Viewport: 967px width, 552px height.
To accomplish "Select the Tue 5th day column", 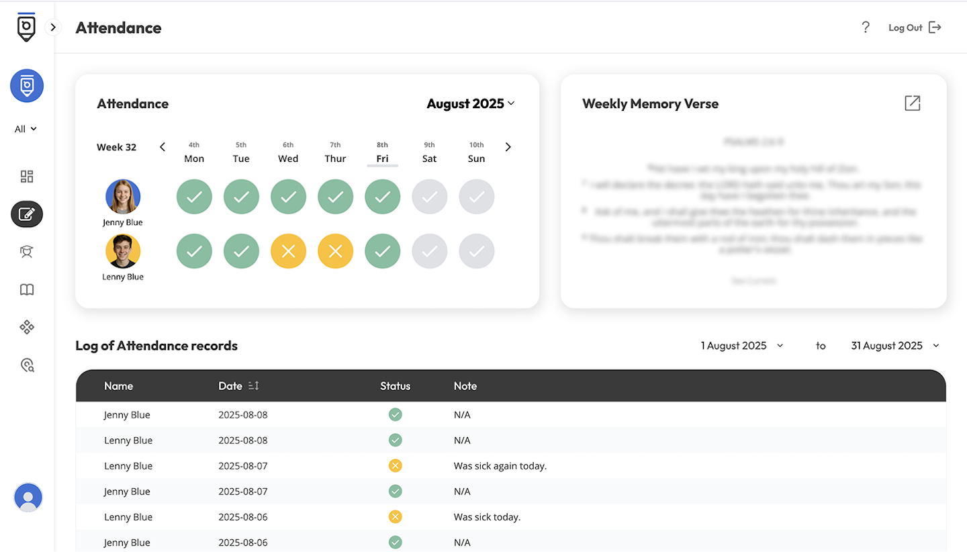I will pyautogui.click(x=241, y=152).
